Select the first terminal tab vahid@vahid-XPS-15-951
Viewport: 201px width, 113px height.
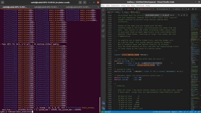[15, 7]
